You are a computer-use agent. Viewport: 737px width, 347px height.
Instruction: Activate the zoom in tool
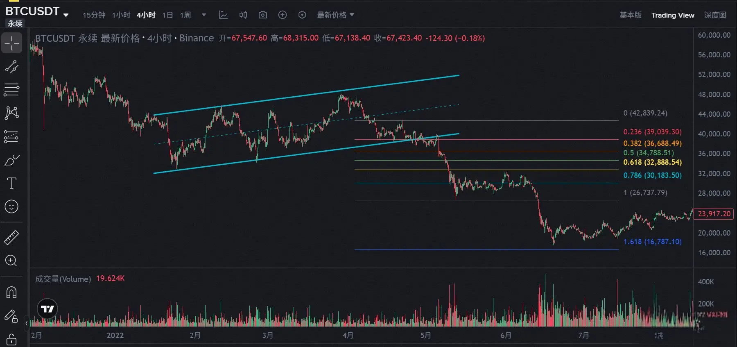[x=11, y=261]
